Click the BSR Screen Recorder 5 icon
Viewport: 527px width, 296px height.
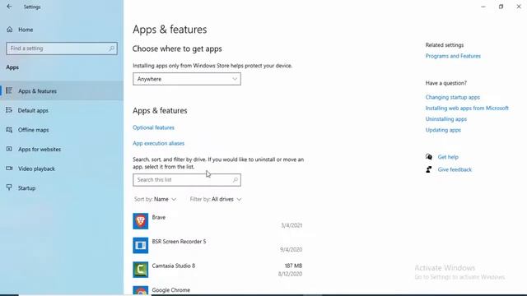[x=141, y=245]
